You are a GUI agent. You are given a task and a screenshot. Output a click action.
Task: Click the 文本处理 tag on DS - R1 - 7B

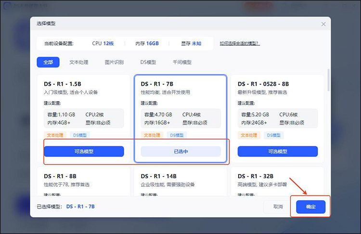152,135
